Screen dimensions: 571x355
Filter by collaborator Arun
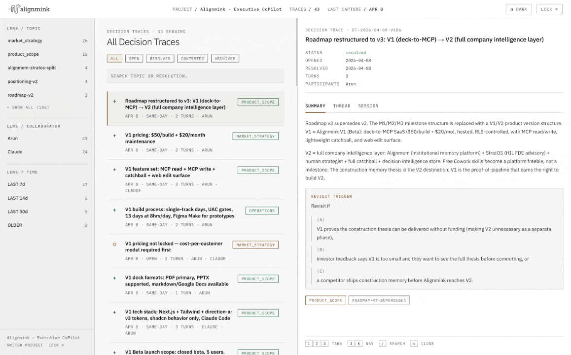coord(47,139)
